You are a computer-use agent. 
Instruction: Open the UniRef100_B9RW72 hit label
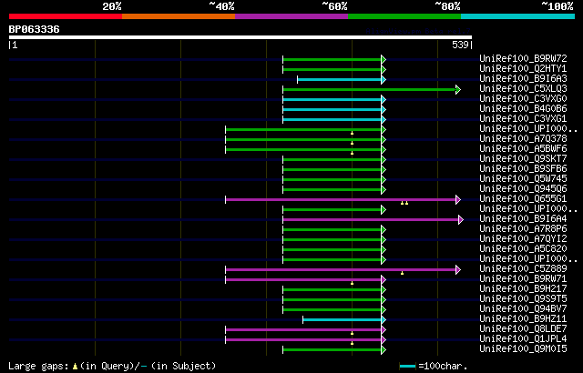[x=523, y=58]
